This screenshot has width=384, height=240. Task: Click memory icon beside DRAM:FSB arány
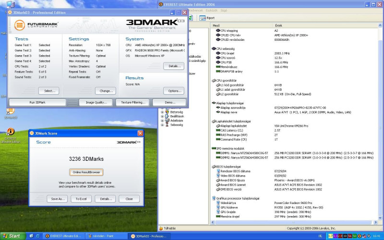coord(218,71)
